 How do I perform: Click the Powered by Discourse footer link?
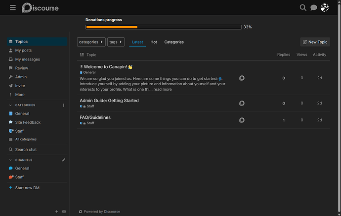99,212
